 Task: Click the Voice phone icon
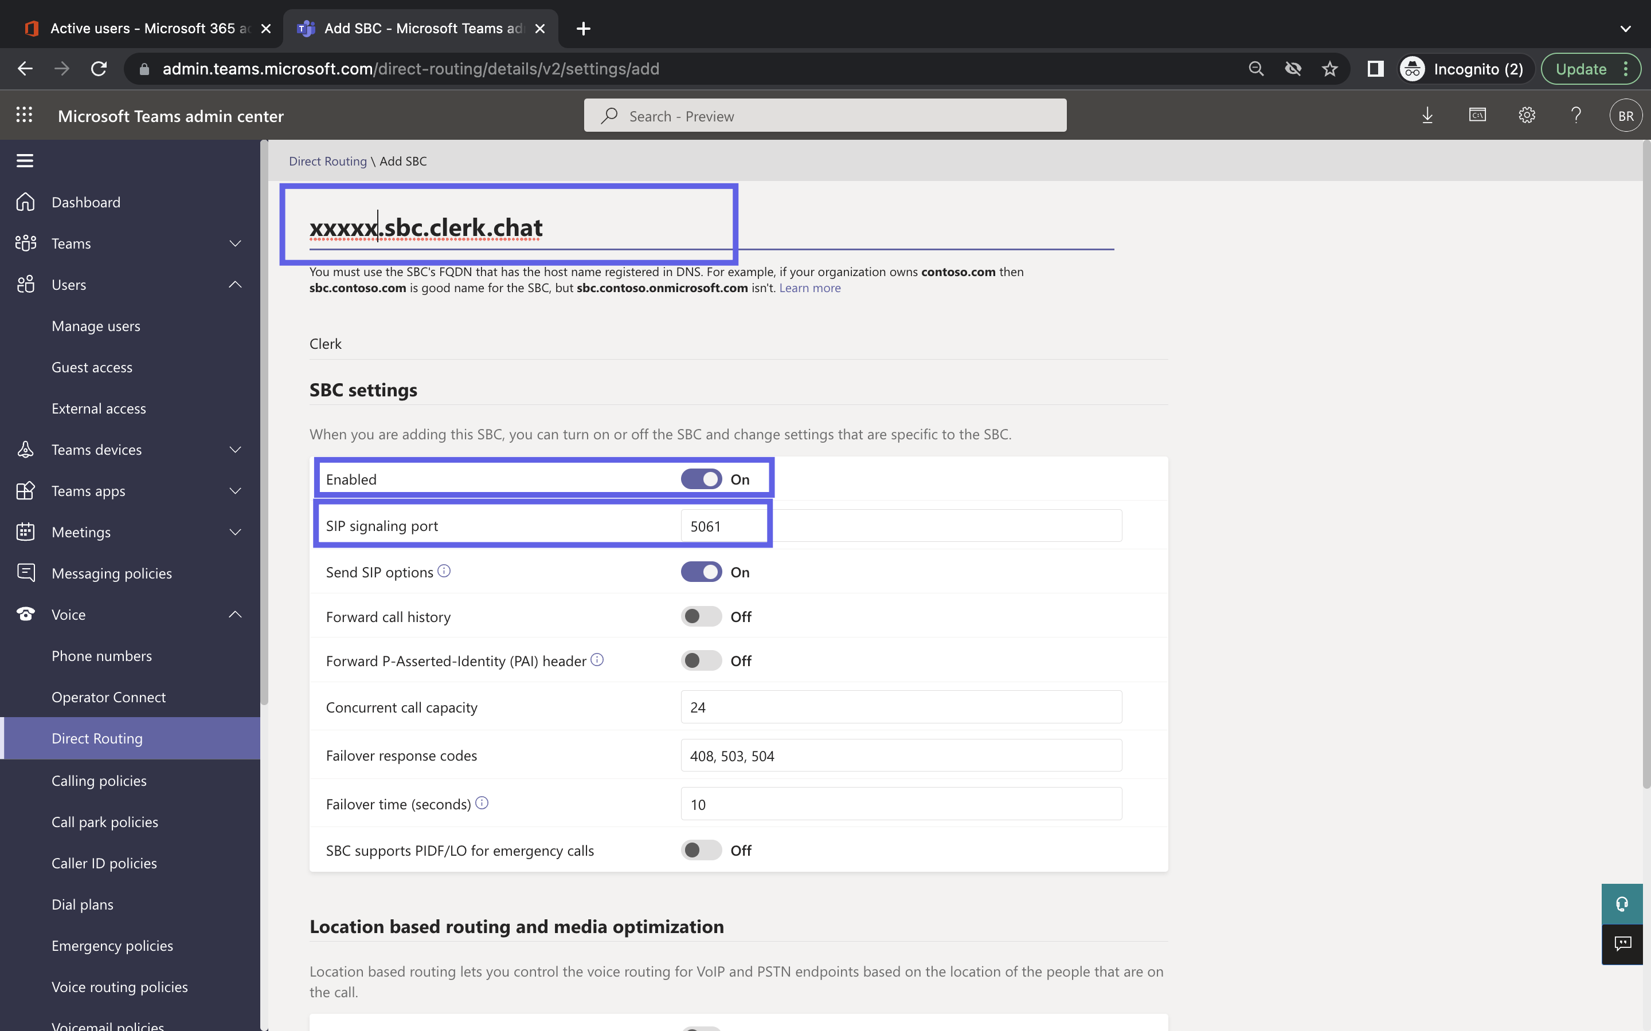click(x=25, y=615)
